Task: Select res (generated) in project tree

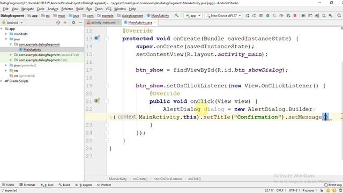Action: (x=23, y=76)
